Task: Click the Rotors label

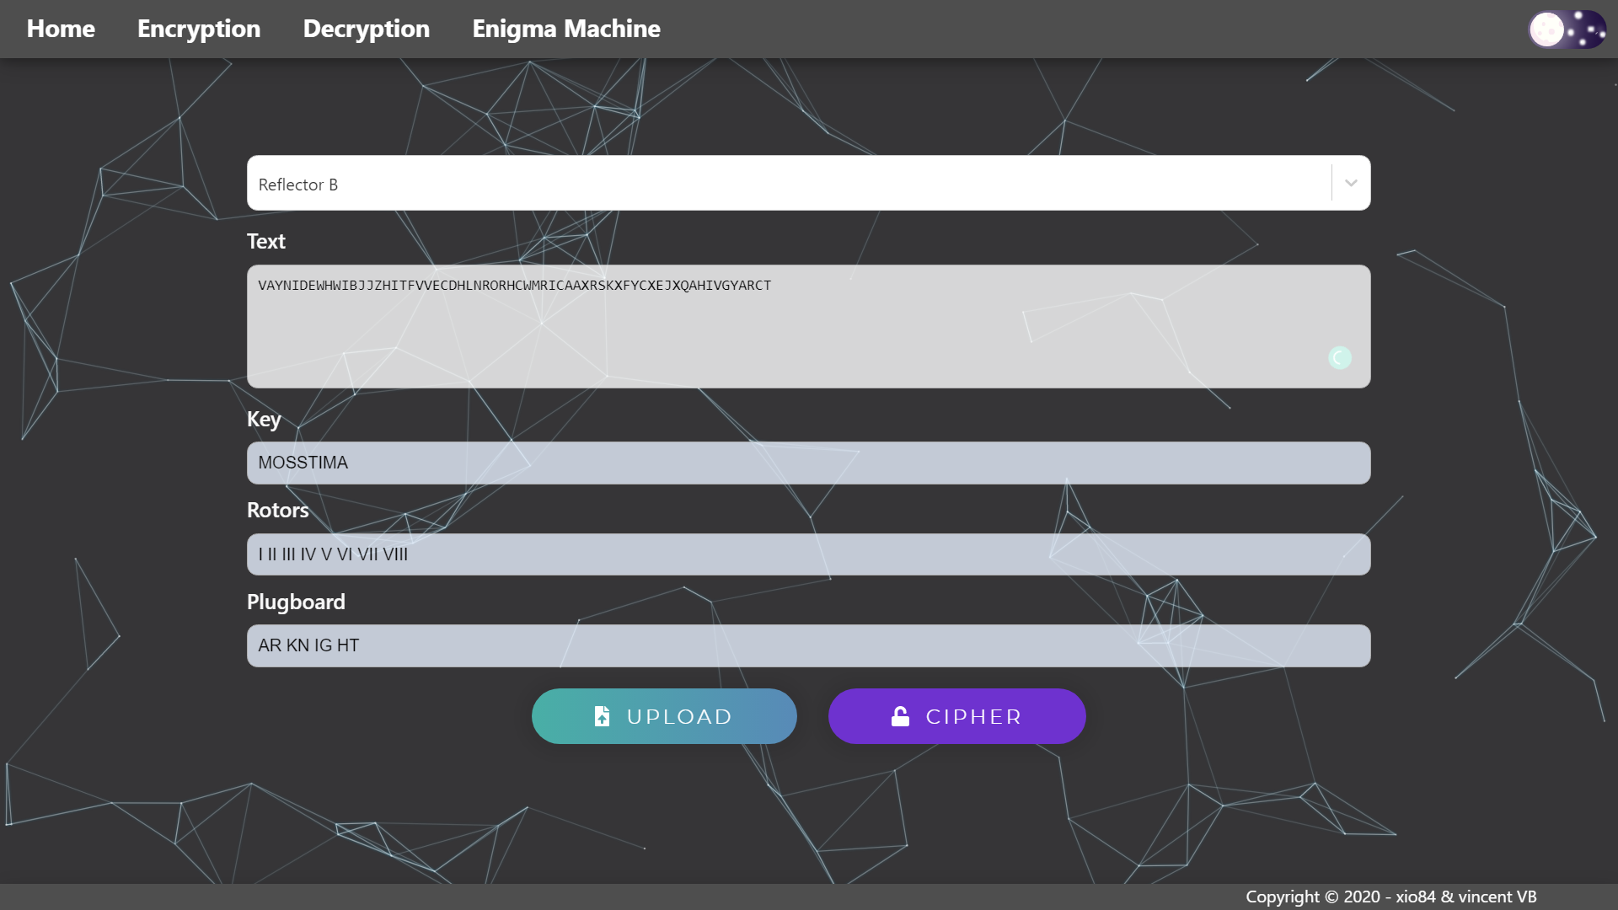Action: pos(277,510)
